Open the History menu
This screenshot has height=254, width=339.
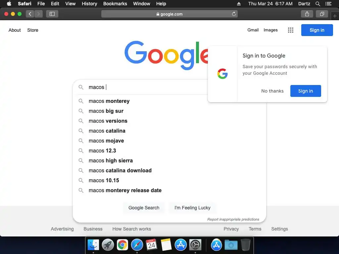(89, 4)
